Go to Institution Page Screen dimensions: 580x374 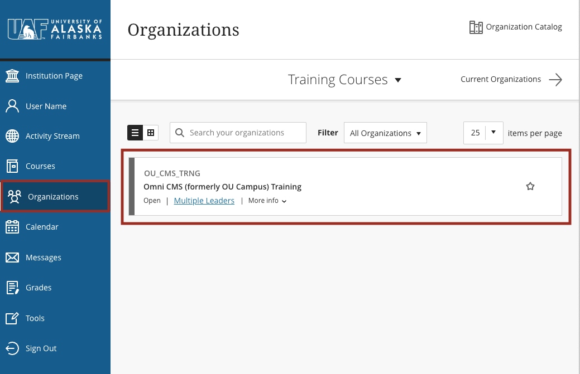click(55, 76)
